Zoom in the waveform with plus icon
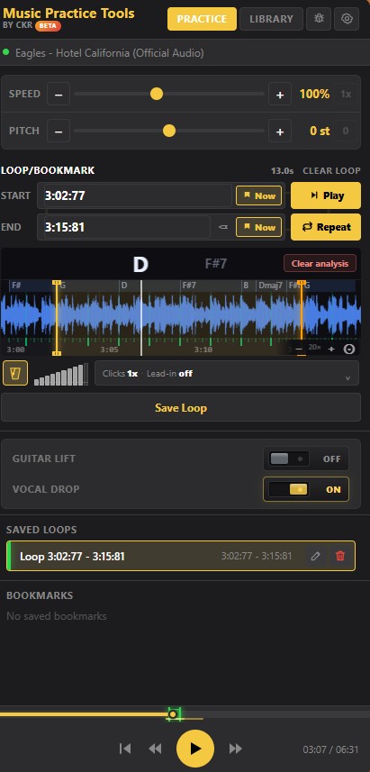The height and width of the screenshot is (772, 370). coord(331,349)
